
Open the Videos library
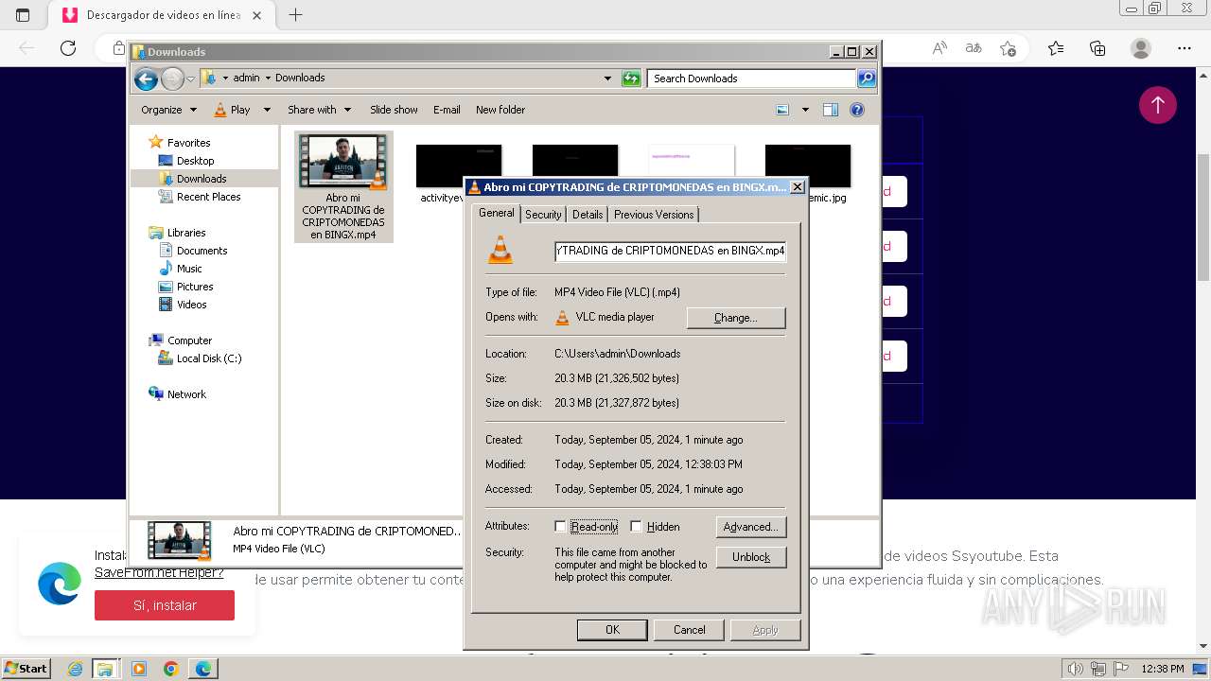click(x=191, y=305)
